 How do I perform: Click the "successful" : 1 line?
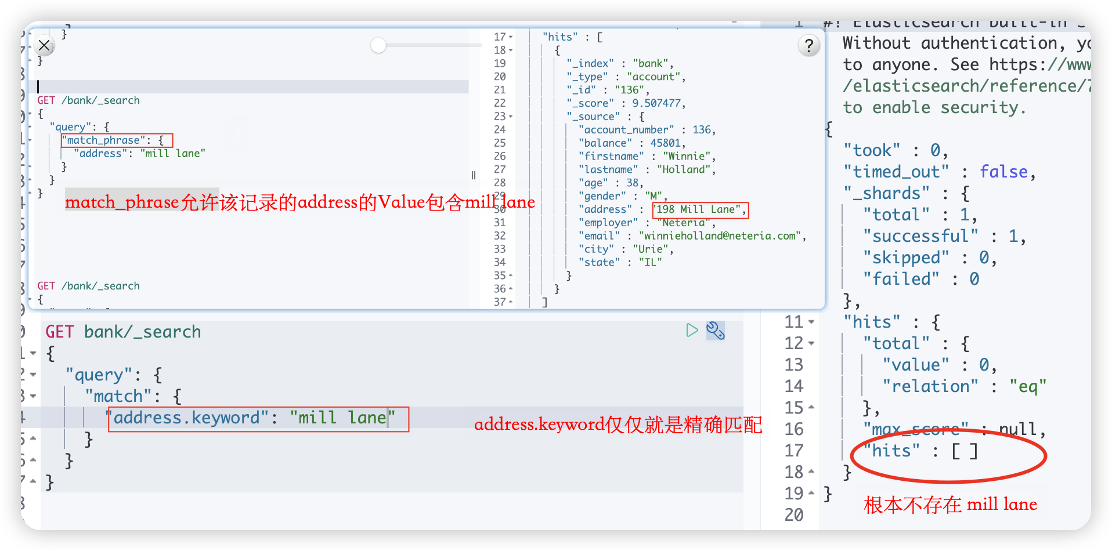[944, 236]
